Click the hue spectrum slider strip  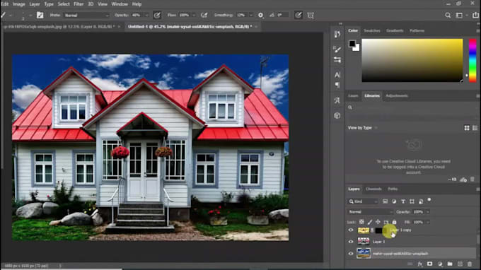pyautogui.click(x=473, y=60)
